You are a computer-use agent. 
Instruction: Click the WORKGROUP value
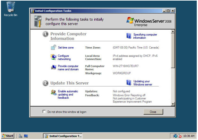122,73
